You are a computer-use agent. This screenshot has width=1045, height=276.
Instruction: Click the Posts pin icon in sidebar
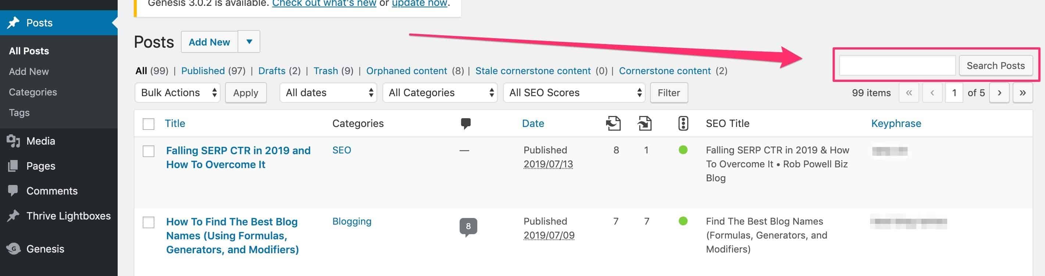(13, 23)
